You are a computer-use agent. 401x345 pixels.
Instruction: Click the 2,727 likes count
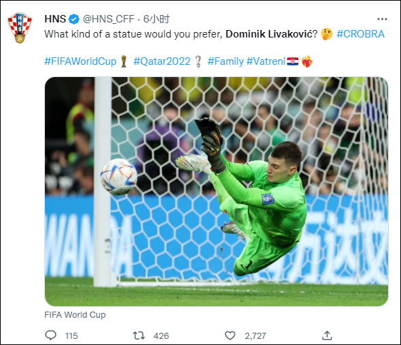pyautogui.click(x=255, y=335)
